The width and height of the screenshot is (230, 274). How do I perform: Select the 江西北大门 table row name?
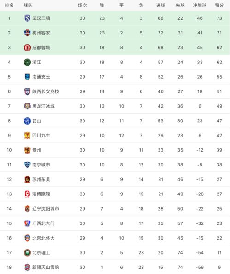[x=43, y=223]
